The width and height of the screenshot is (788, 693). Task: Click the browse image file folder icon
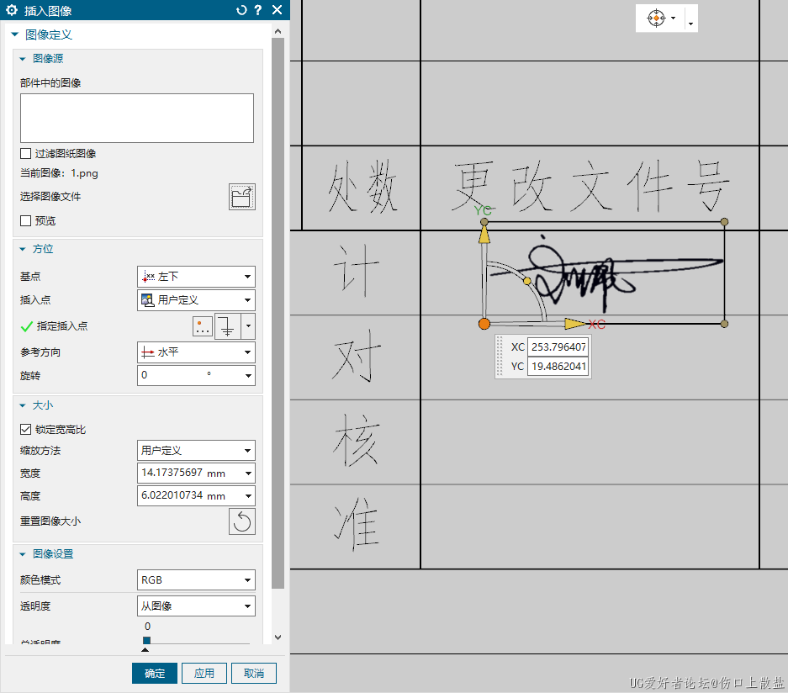tap(241, 197)
